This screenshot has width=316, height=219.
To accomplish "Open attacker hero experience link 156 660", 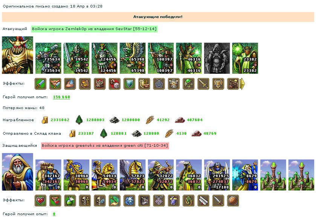I will tap(61, 97).
